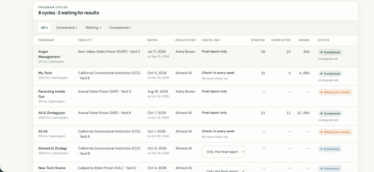Click the STARTED column header
The image size is (374, 172).
tap(258, 40)
